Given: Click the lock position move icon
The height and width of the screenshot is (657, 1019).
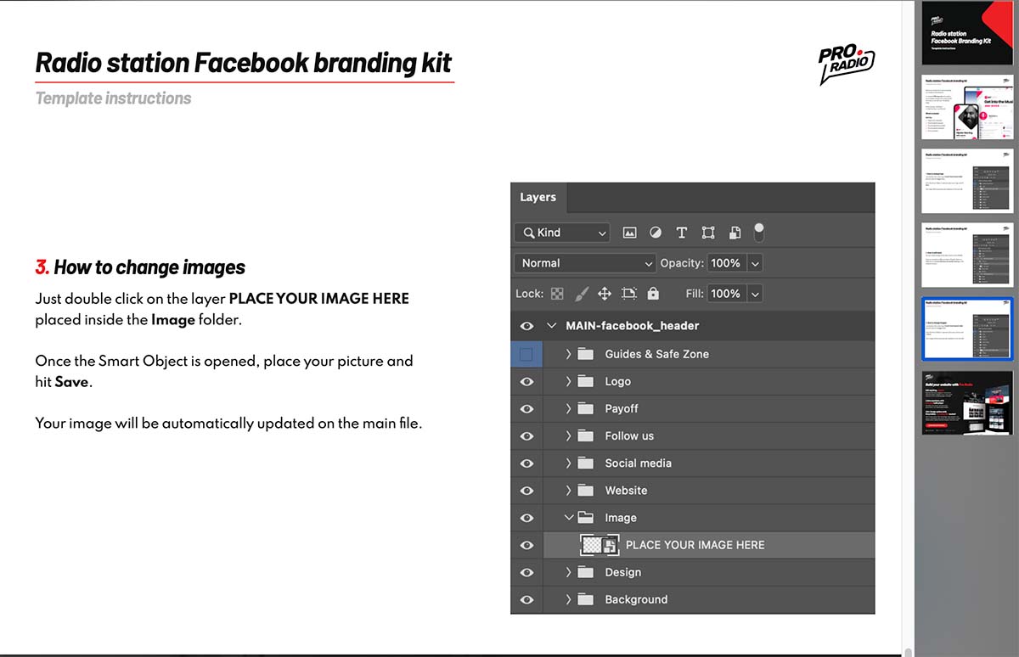Looking at the screenshot, I should click(605, 294).
